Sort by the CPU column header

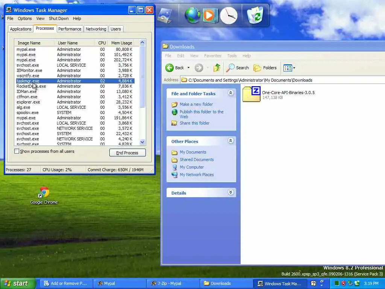(102, 43)
